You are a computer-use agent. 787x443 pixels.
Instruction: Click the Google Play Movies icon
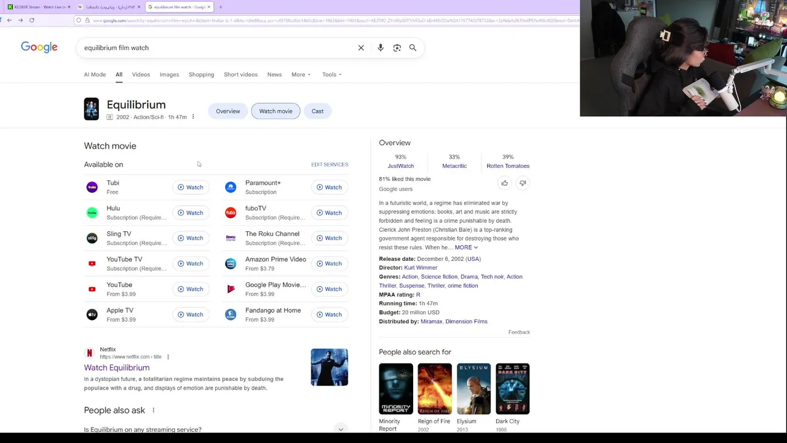click(231, 289)
